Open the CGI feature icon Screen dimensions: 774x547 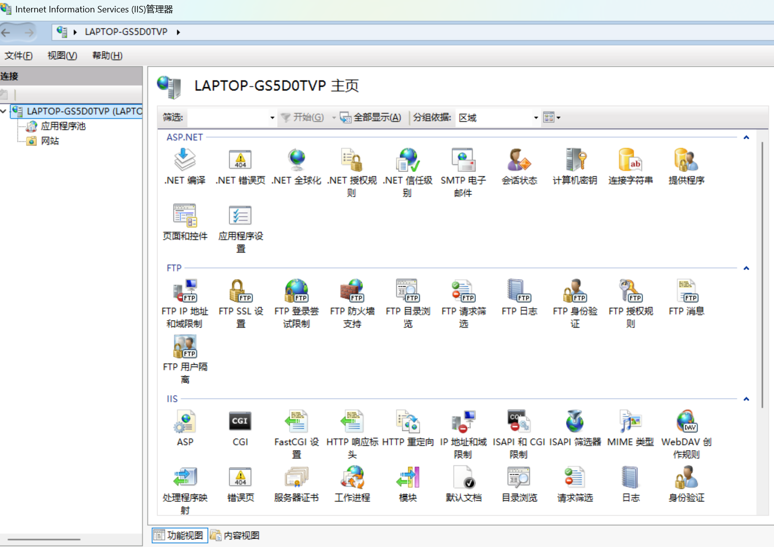point(241,429)
